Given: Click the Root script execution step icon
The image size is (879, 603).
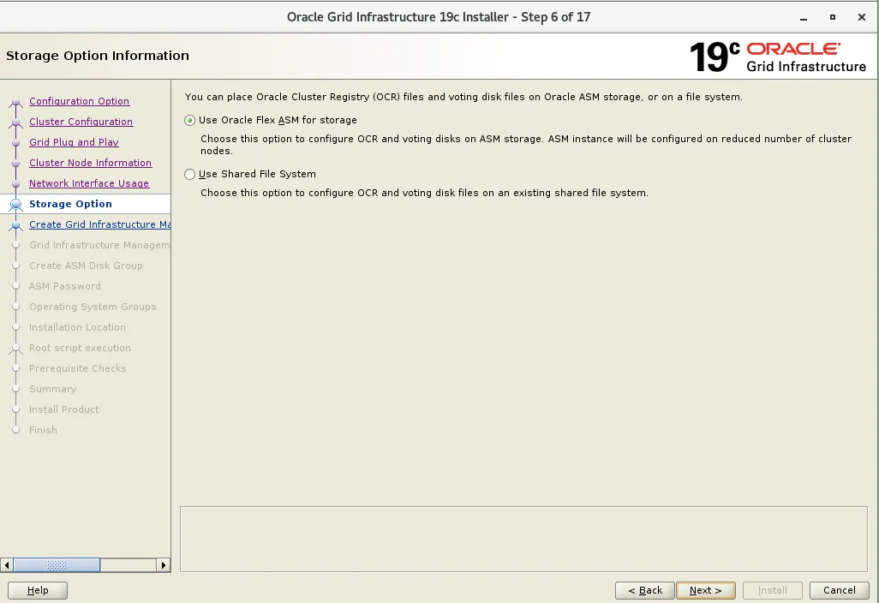Looking at the screenshot, I should (x=16, y=348).
